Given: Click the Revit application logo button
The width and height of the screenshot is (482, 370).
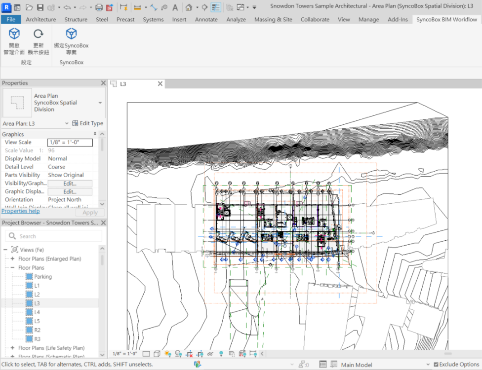Looking at the screenshot, I should tap(6, 7).
